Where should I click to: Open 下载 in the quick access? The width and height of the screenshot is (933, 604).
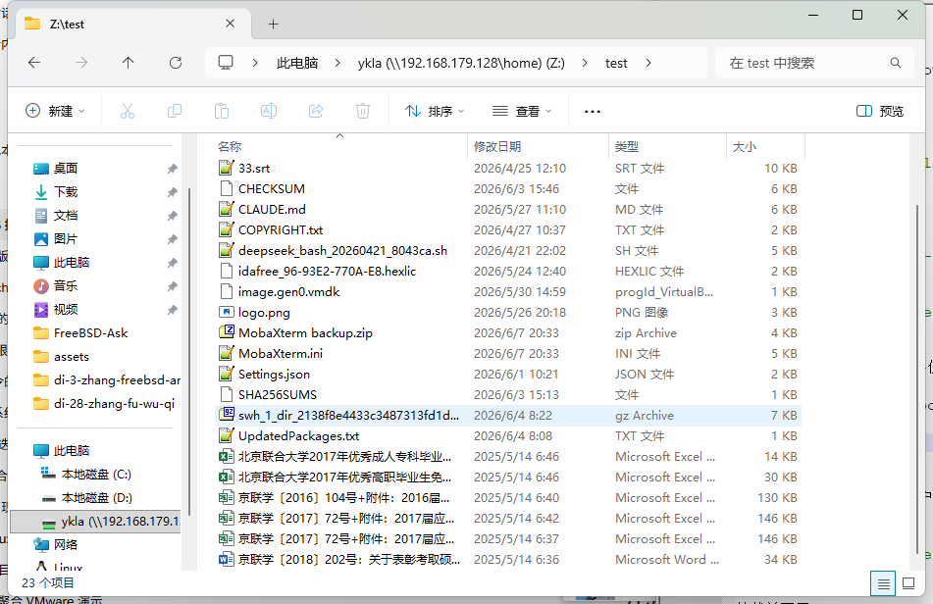[66, 192]
